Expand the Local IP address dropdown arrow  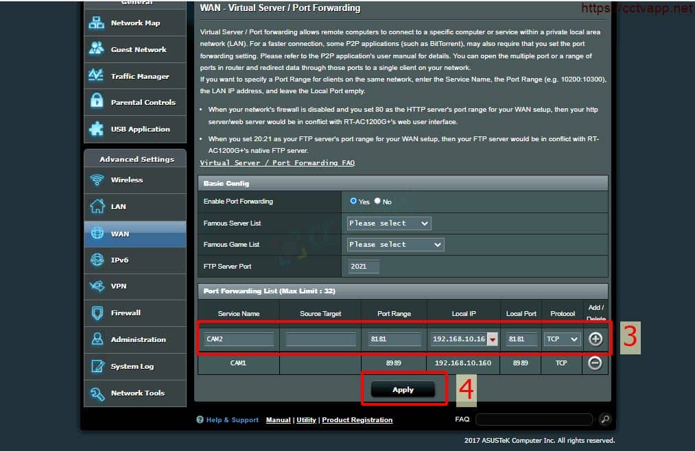pyautogui.click(x=492, y=339)
